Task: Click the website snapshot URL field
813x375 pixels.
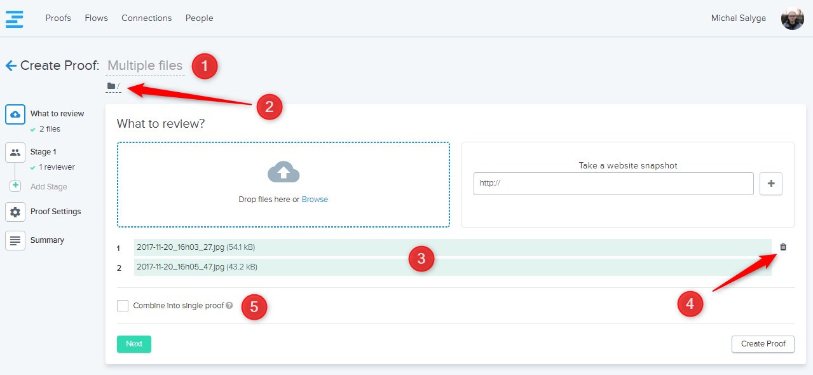Action: pos(613,183)
